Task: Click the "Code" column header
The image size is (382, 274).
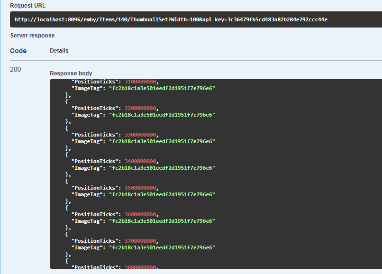Action: pyautogui.click(x=18, y=51)
